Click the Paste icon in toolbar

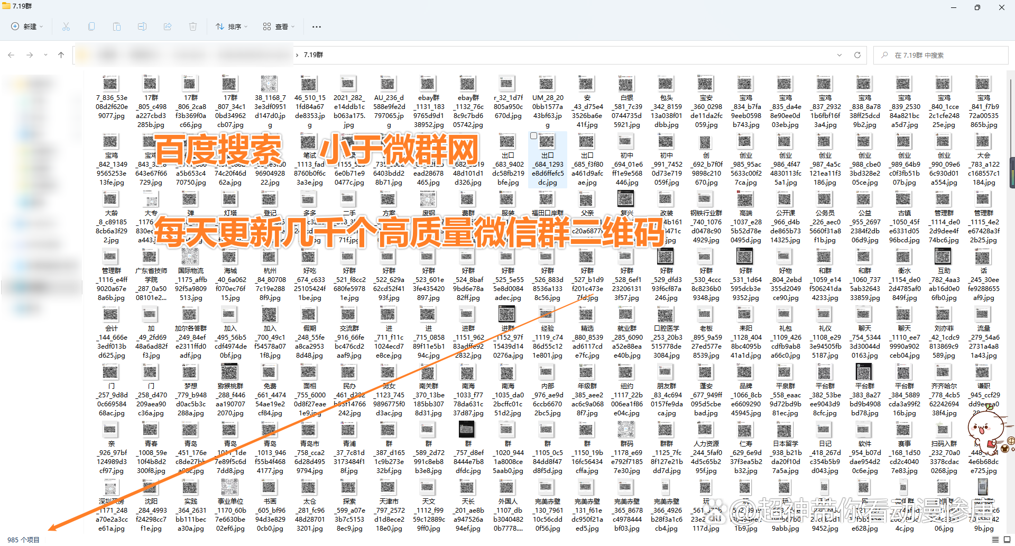[x=117, y=26]
